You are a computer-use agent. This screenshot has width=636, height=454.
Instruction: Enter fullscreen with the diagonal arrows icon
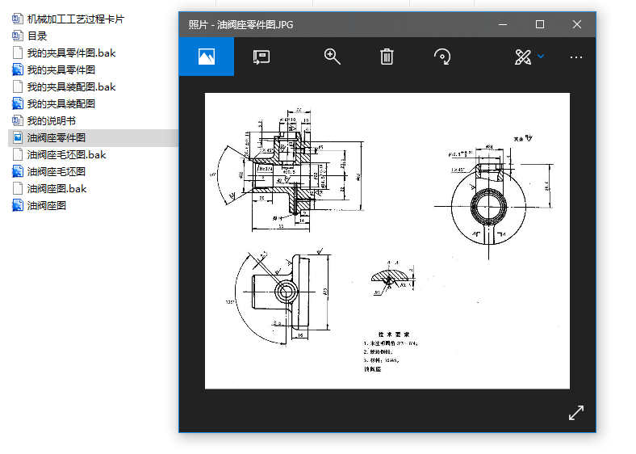click(575, 413)
